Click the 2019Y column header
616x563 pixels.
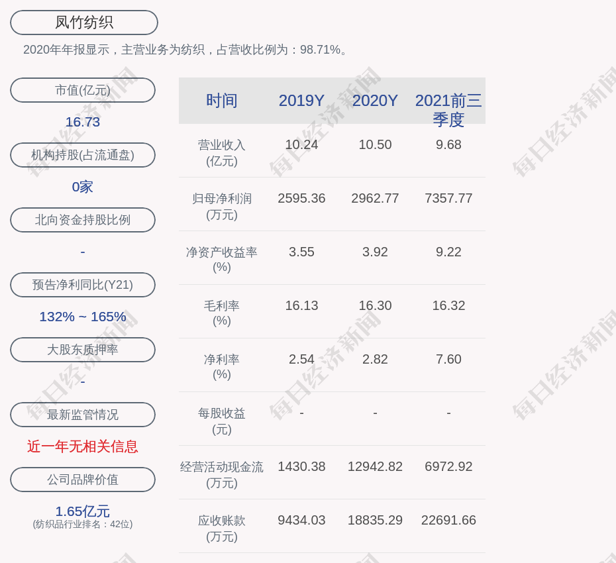coord(301,101)
